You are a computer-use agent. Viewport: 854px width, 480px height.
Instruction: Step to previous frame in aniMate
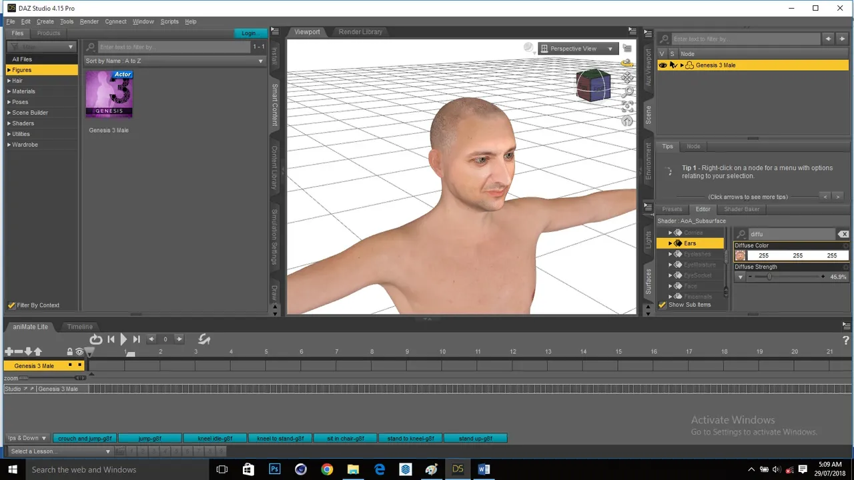pyautogui.click(x=151, y=339)
